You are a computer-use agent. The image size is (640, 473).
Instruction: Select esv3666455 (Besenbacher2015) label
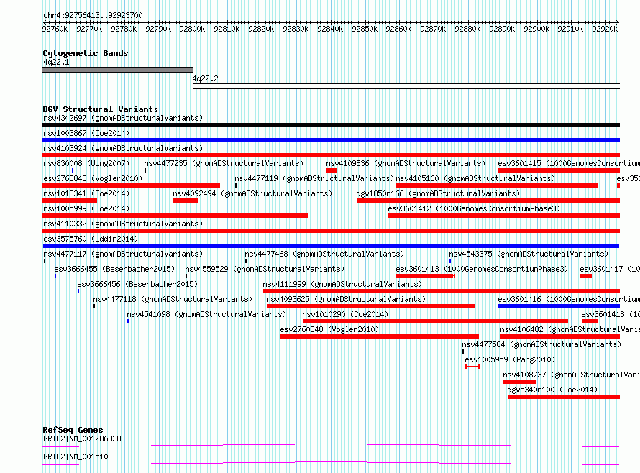pyautogui.click(x=114, y=269)
